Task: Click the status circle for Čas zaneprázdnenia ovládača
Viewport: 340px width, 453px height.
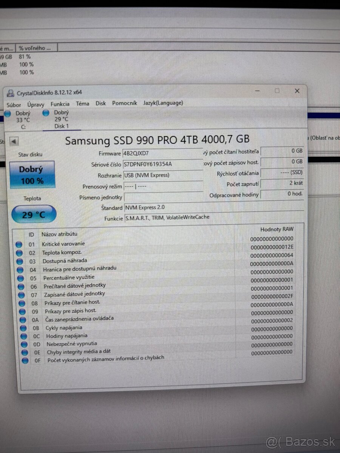Action: point(23,320)
